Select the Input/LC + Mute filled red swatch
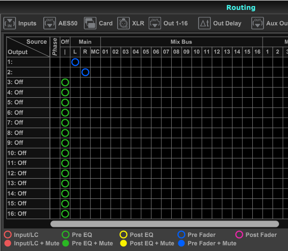The width and height of the screenshot is (288, 251). click(8, 243)
